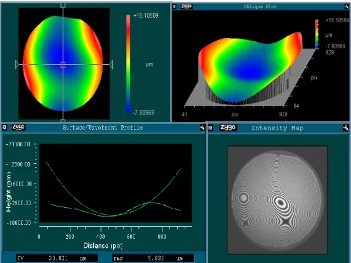This screenshot has width=351, height=263.
Task: Select the right triangle marker of the horizontal slice
Action: coord(111,65)
